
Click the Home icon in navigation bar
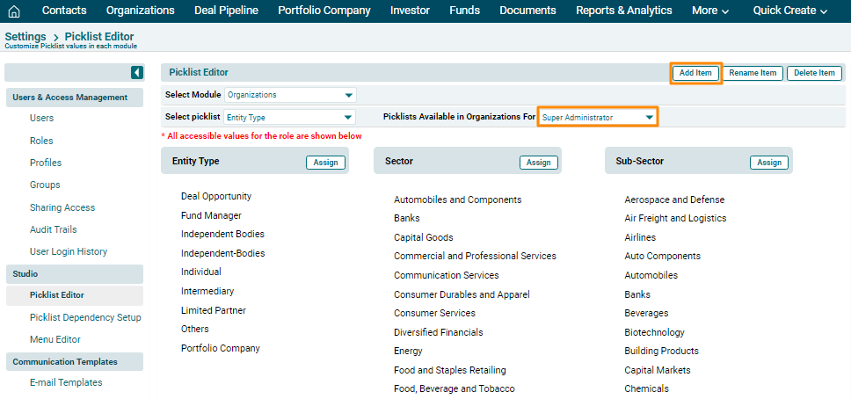13,11
